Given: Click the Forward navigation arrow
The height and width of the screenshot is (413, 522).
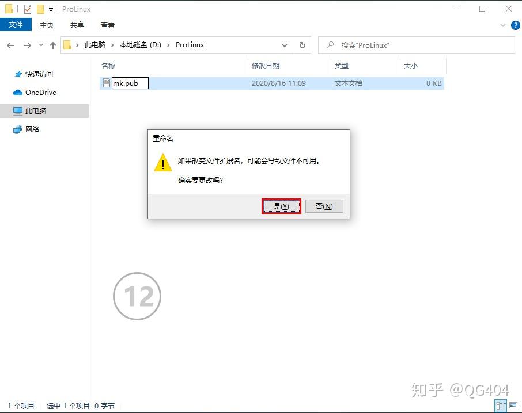Looking at the screenshot, I should coord(27,45).
